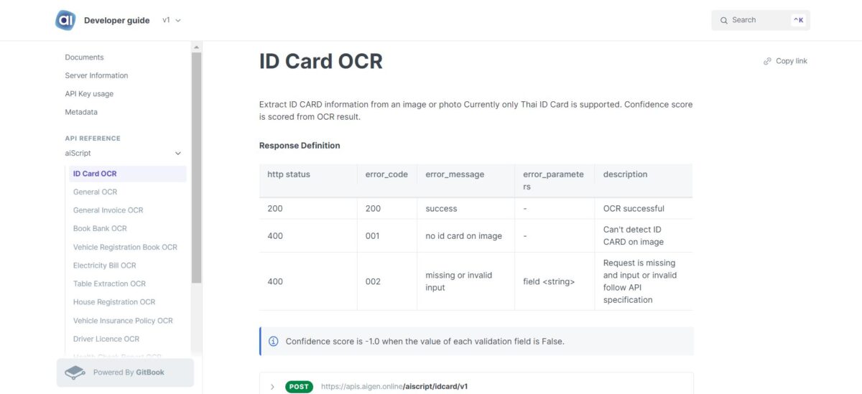Open the v1 version dropdown

(x=171, y=20)
